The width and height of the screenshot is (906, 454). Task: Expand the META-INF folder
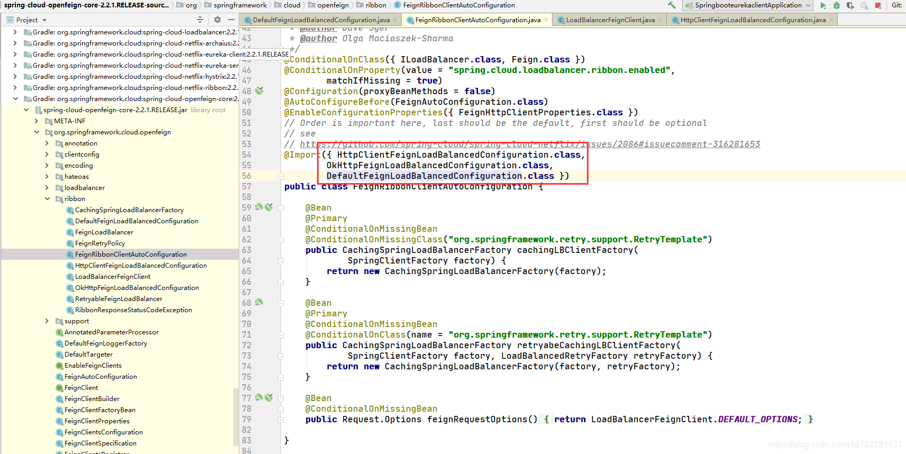(x=37, y=121)
